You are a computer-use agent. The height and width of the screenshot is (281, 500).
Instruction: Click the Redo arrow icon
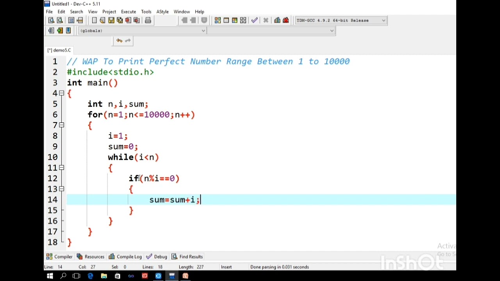128,41
